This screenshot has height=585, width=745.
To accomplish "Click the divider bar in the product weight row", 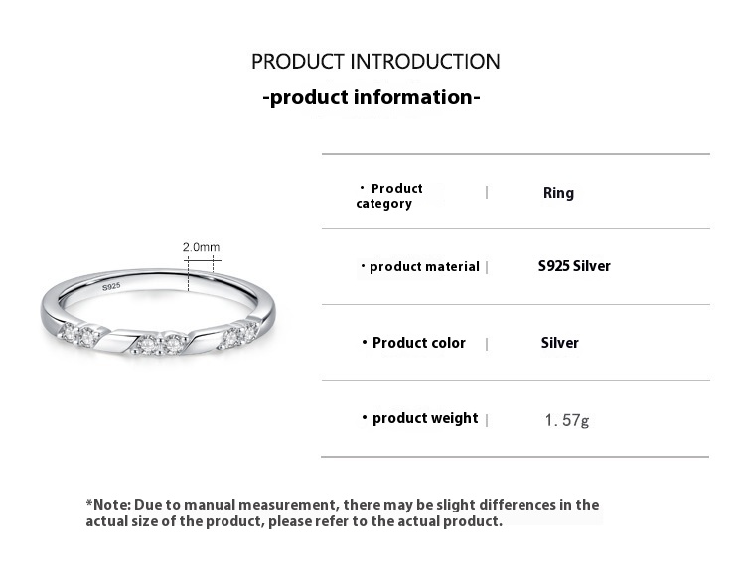I will (487, 419).
